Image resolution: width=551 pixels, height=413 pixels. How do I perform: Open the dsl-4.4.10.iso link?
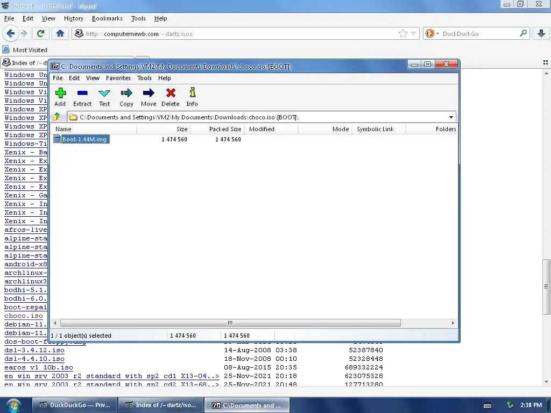coord(34,359)
